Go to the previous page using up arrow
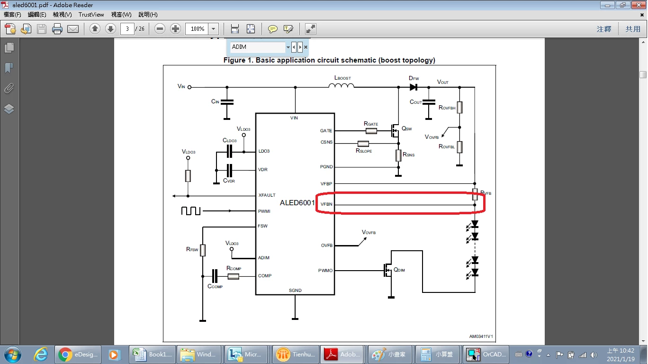Image resolution: width=648 pixels, height=364 pixels. pos(95,29)
